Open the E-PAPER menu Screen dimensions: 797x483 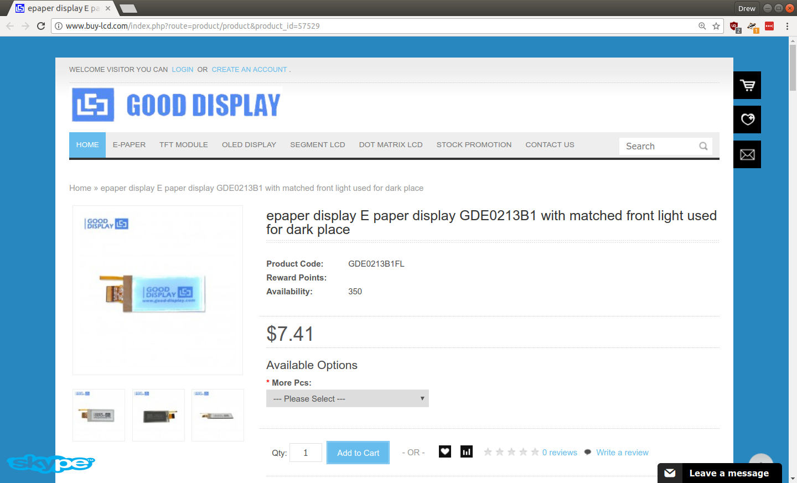point(129,145)
